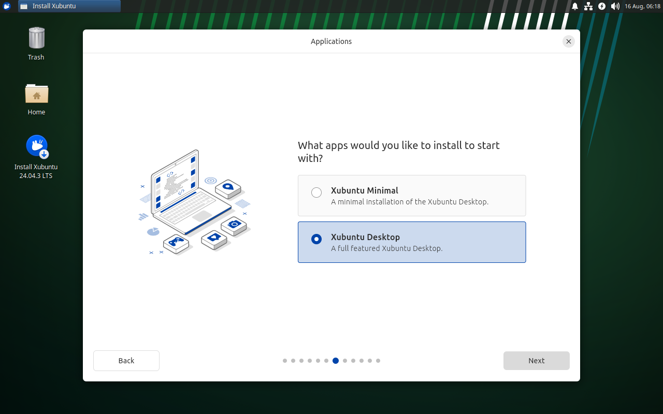663x414 pixels.
Task: Open the power manager lightning icon
Action: (x=602, y=6)
